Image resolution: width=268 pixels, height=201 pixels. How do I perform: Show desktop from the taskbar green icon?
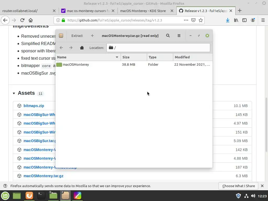(x=17, y=196)
